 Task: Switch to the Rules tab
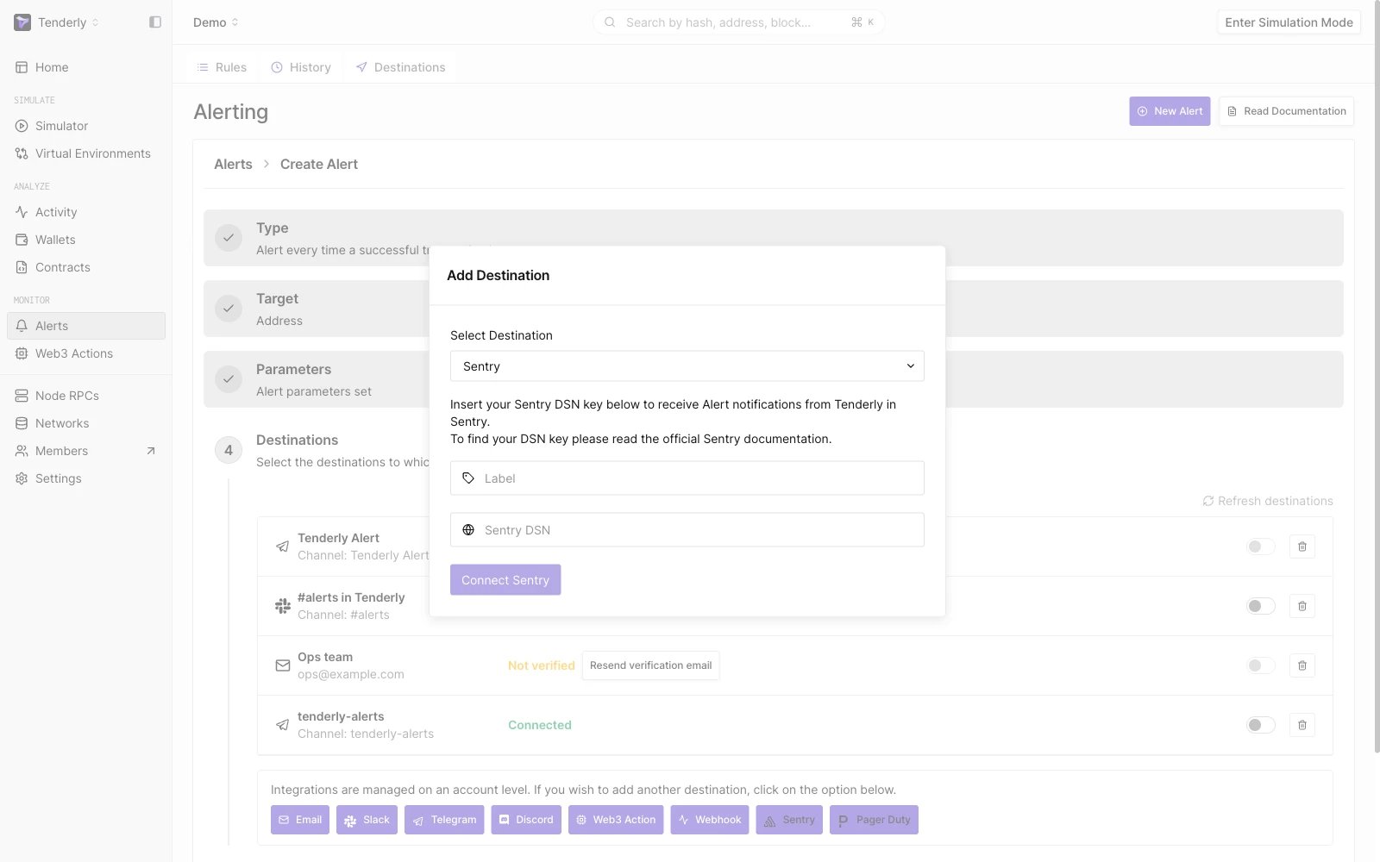[x=222, y=67]
